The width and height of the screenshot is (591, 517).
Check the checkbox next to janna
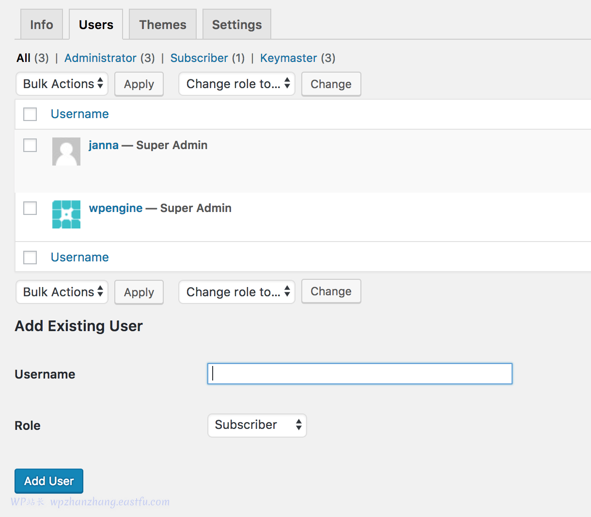coord(30,145)
